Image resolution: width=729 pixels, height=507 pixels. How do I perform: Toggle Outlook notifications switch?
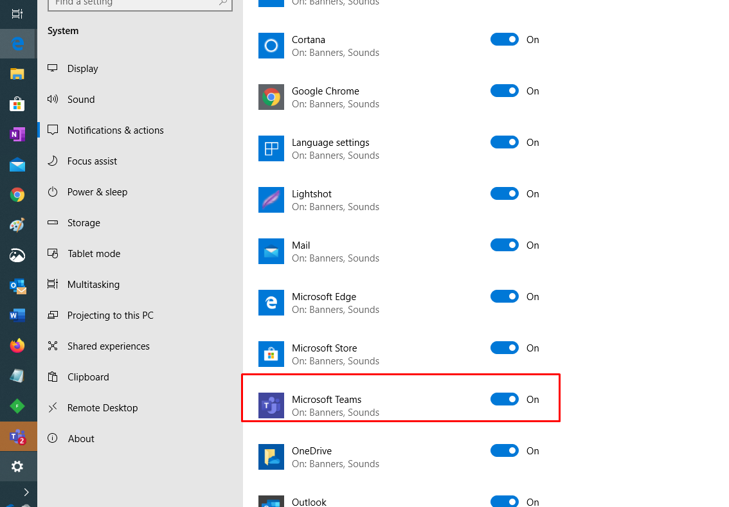coord(505,502)
